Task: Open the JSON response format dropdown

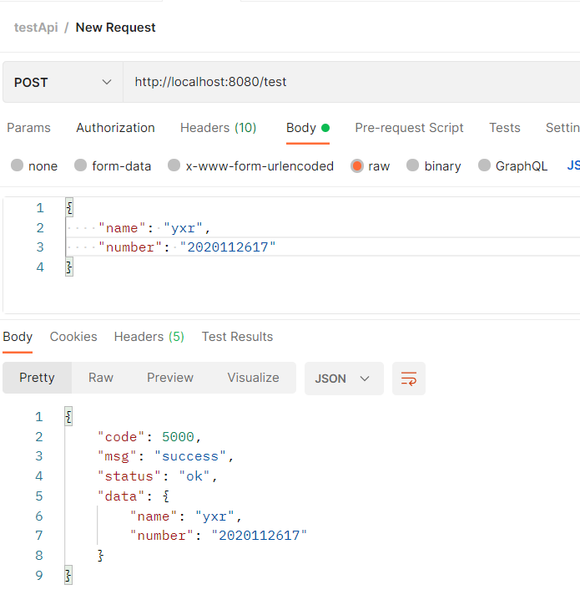Action: [343, 379]
